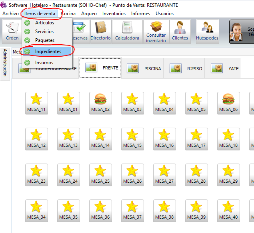
Task: Open star table MESA_14
Action: pos(100,138)
